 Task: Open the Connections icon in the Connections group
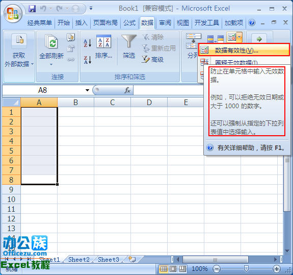pos(71,37)
